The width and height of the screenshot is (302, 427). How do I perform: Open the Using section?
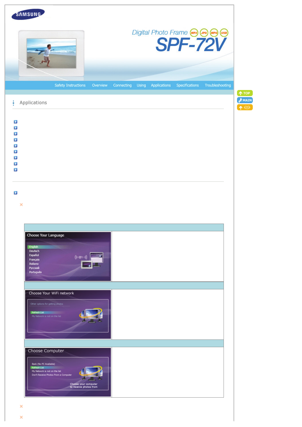pos(141,85)
